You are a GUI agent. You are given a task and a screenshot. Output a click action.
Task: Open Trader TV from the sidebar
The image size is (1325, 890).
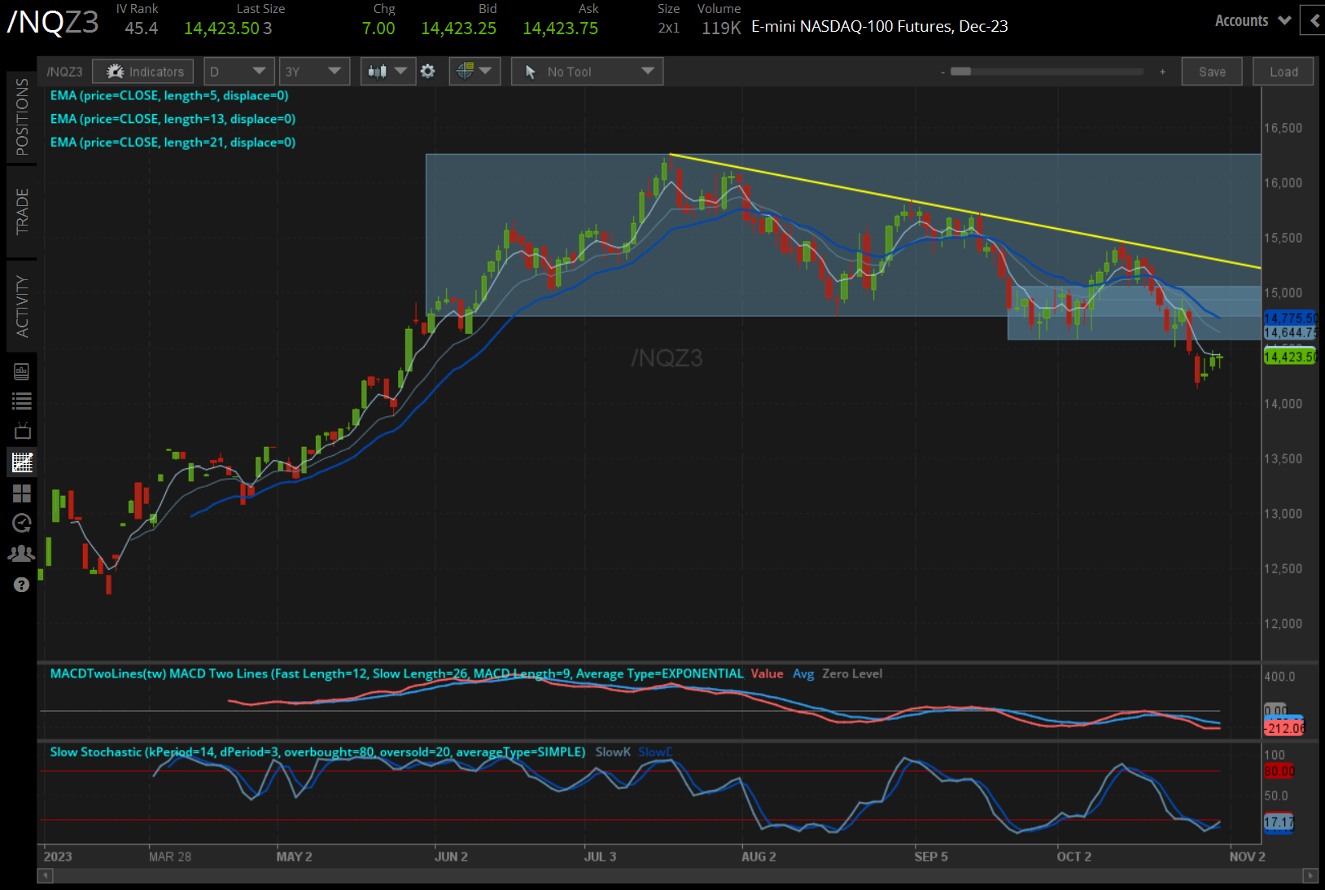click(22, 431)
